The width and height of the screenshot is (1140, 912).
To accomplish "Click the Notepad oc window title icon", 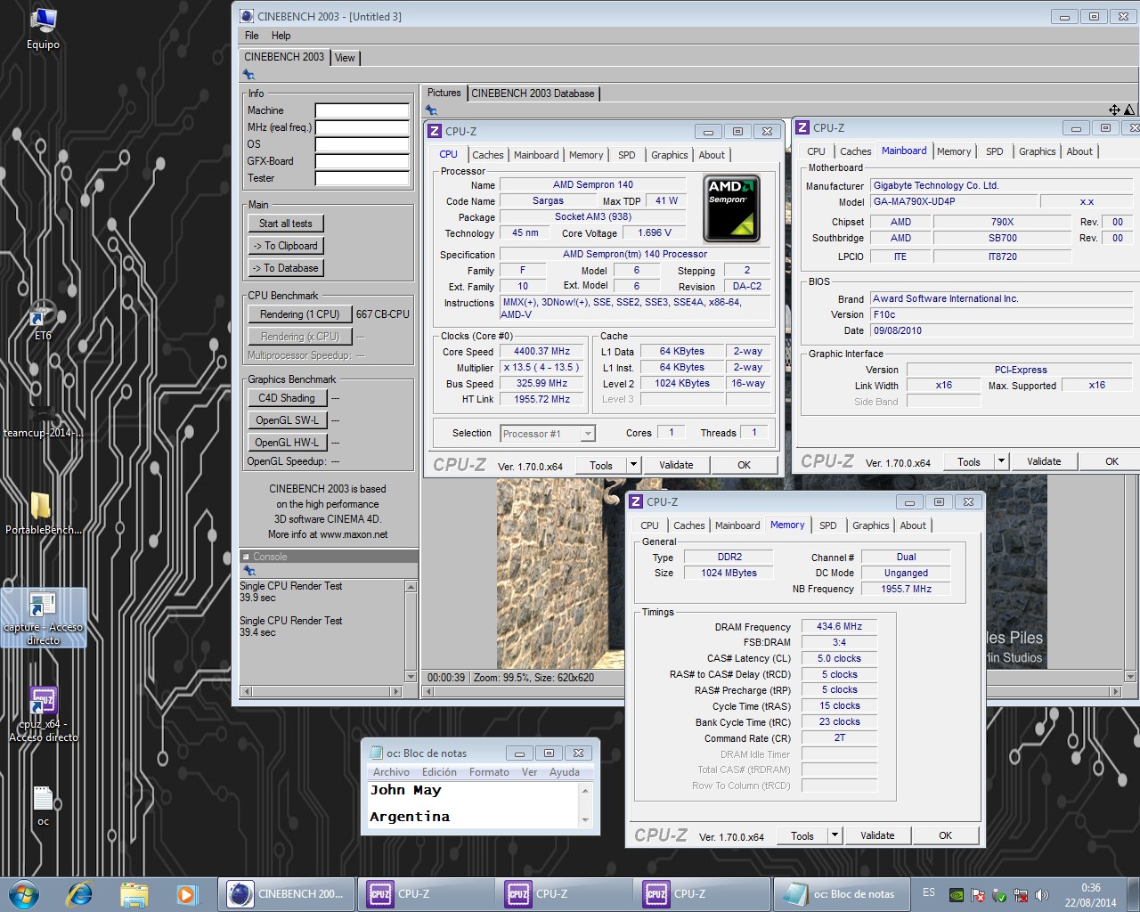I will 376,753.
